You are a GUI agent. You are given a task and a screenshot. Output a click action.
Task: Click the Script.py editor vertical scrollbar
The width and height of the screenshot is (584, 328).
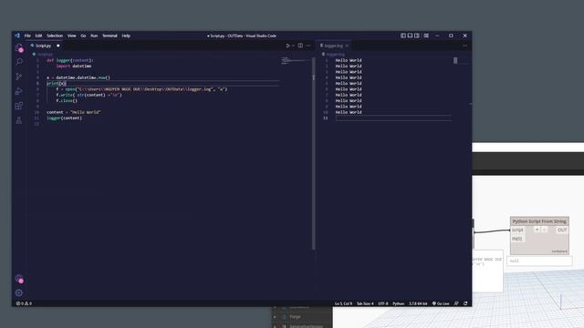314,152
